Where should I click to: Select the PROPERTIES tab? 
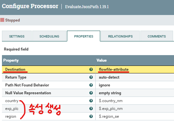[84, 36]
